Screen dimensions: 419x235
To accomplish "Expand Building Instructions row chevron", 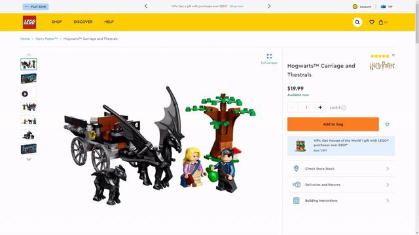I will pos(388,200).
